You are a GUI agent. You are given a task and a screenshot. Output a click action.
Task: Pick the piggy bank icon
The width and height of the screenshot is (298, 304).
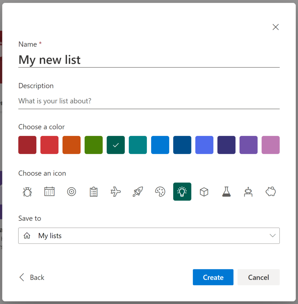(270, 191)
